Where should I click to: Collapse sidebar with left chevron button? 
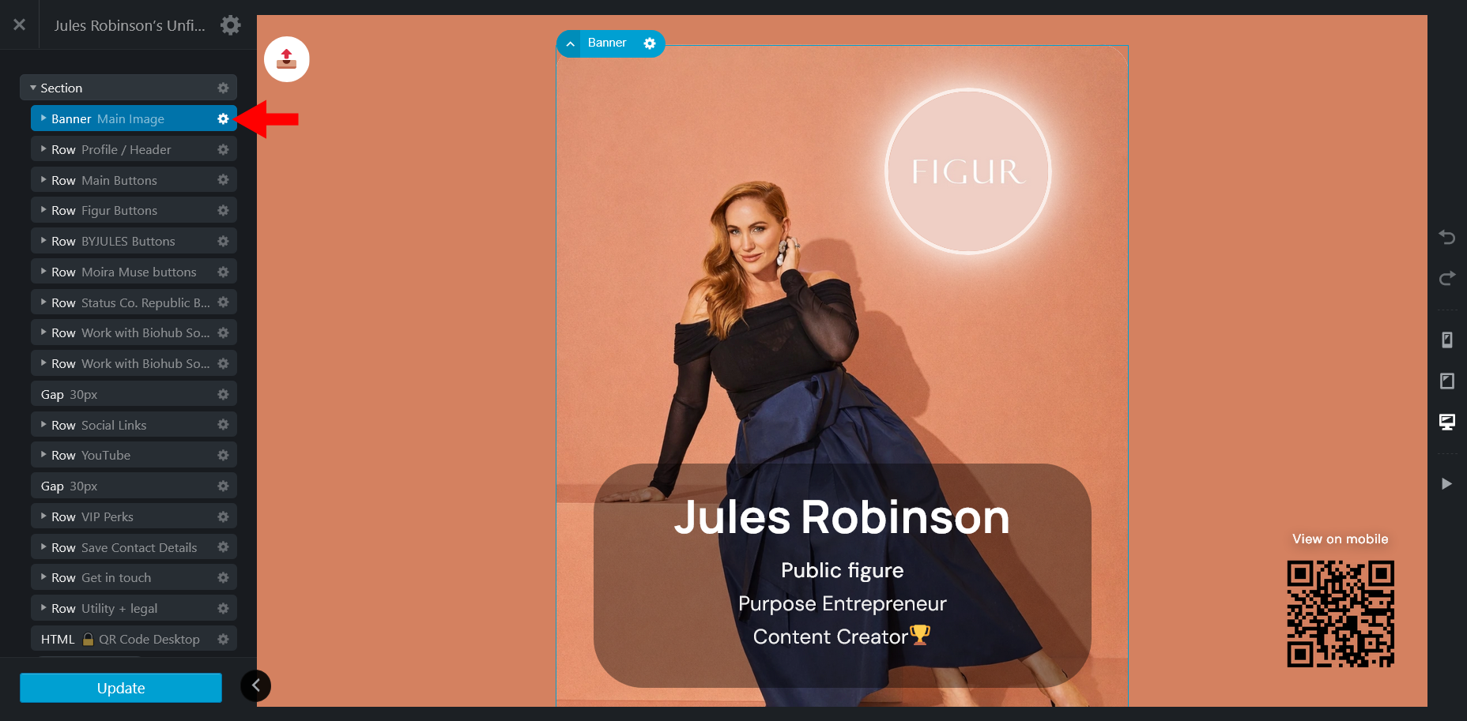(255, 685)
